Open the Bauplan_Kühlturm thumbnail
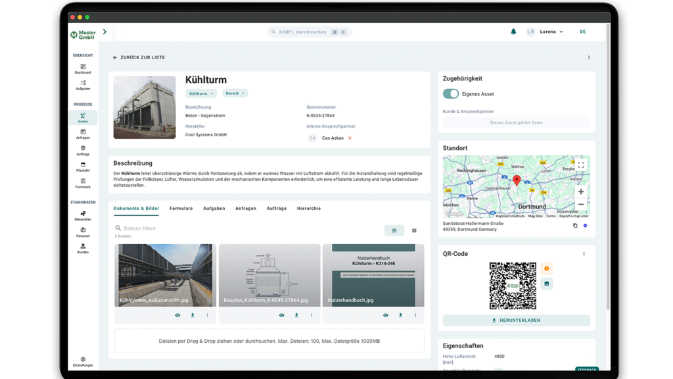673x379 pixels. tap(269, 272)
